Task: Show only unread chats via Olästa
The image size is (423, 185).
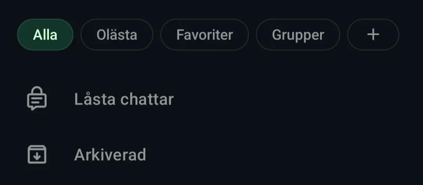Action: click(117, 34)
